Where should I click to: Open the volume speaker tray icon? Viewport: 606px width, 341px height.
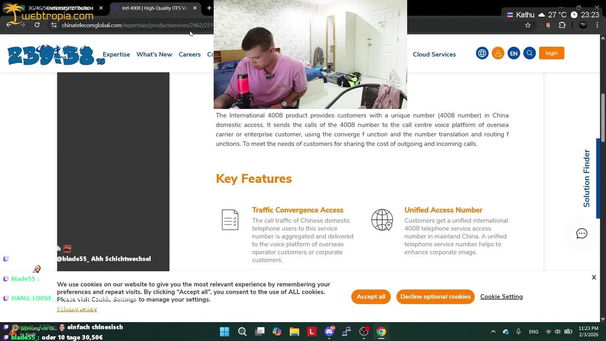point(557,332)
